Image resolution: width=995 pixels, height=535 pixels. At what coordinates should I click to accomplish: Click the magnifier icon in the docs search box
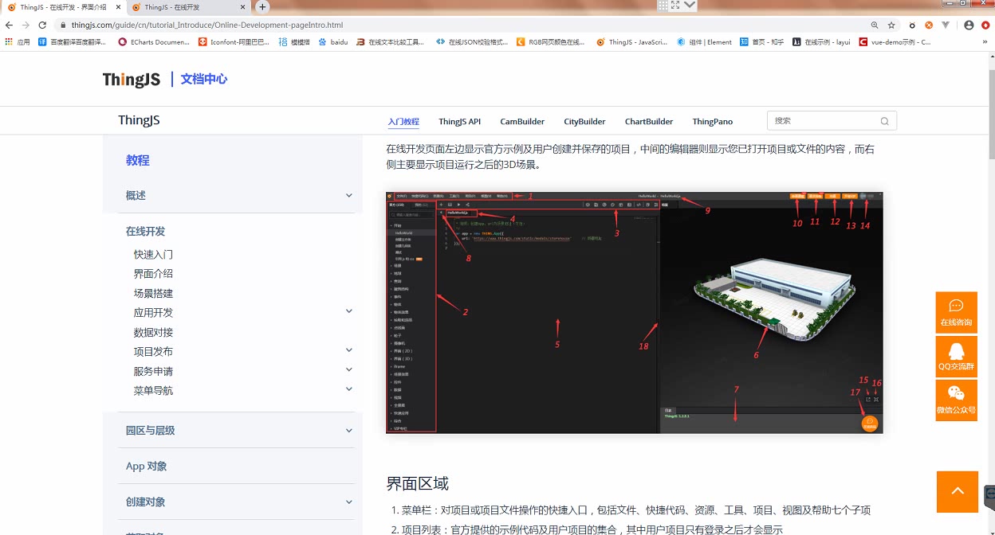884,120
